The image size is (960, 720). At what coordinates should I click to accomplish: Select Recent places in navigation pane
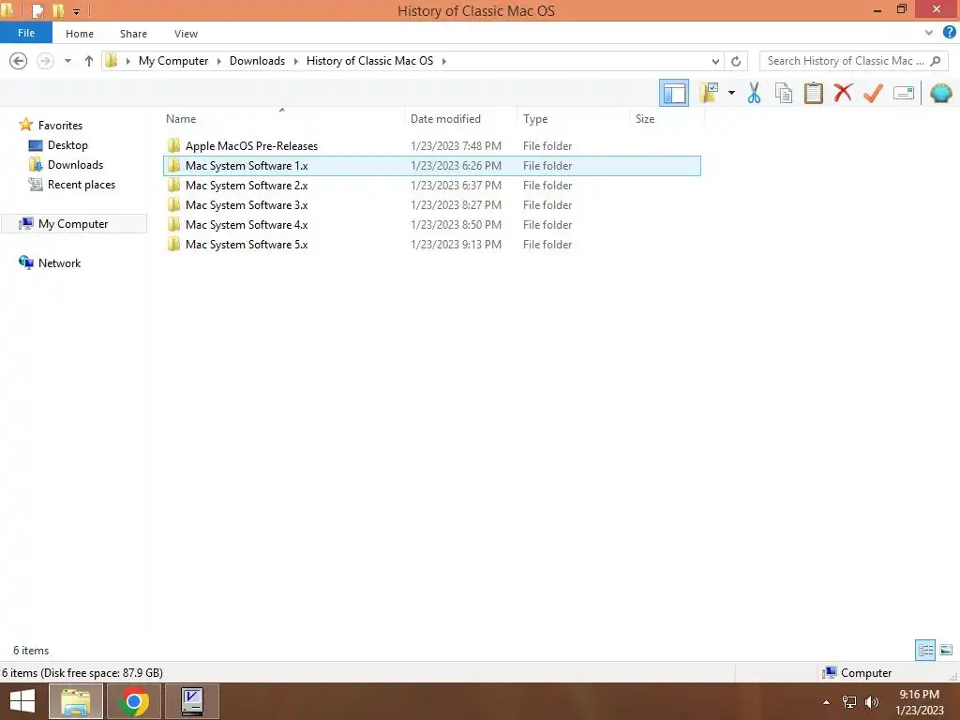point(81,185)
